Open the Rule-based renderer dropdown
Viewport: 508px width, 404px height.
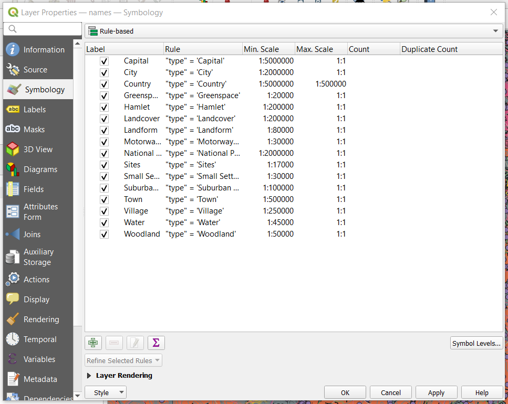[x=494, y=30]
